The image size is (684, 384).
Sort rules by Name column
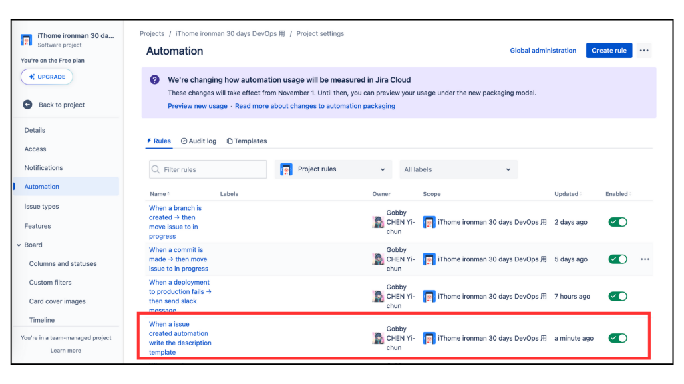[160, 194]
